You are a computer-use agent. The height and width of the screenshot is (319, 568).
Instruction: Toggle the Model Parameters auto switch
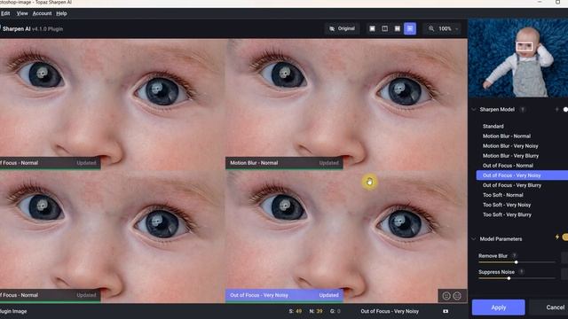tap(565, 237)
